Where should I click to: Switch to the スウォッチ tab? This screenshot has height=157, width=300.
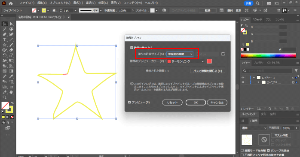click(x=257, y=19)
